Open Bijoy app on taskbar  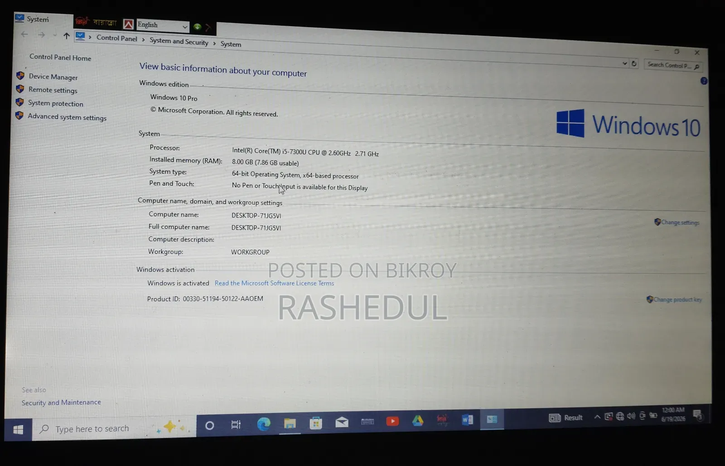(x=442, y=420)
